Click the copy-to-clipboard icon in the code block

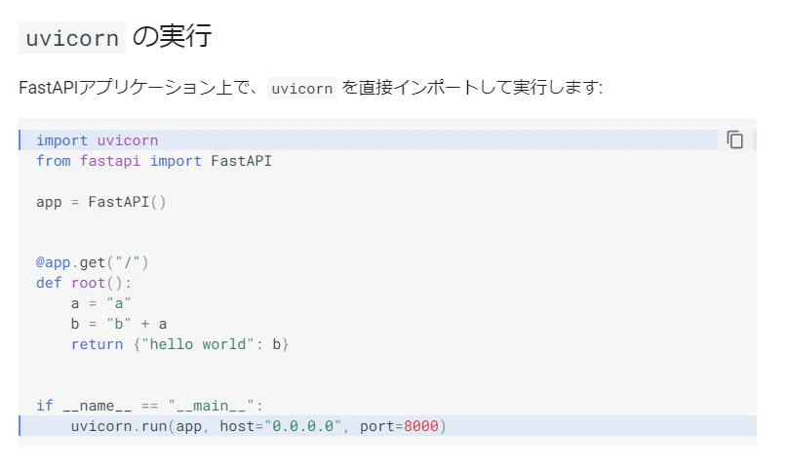[x=734, y=139]
